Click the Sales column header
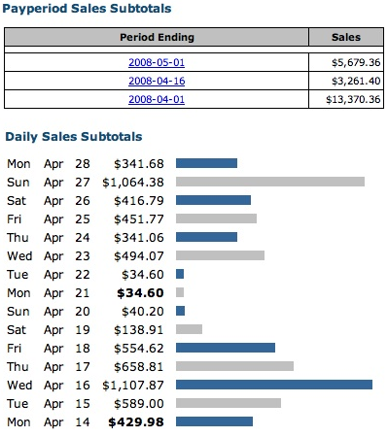388x437 pixels. [346, 37]
